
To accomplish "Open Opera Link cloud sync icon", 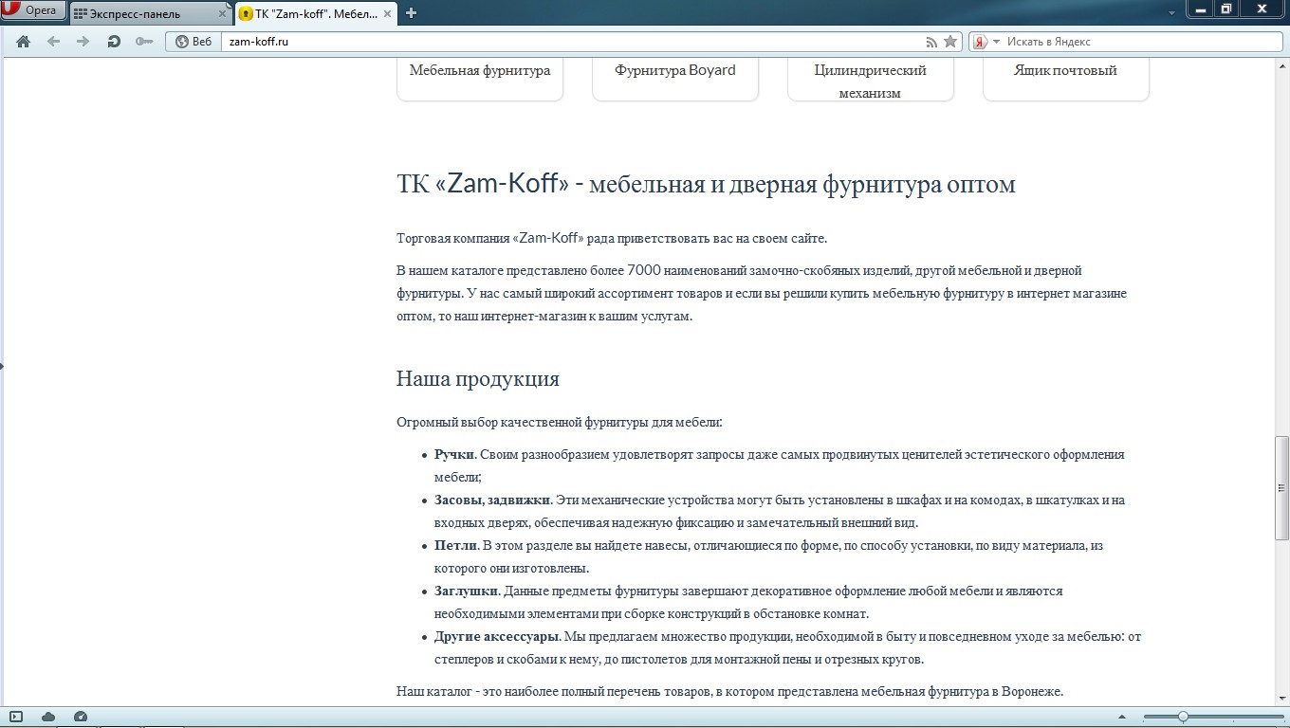I will click(48, 717).
